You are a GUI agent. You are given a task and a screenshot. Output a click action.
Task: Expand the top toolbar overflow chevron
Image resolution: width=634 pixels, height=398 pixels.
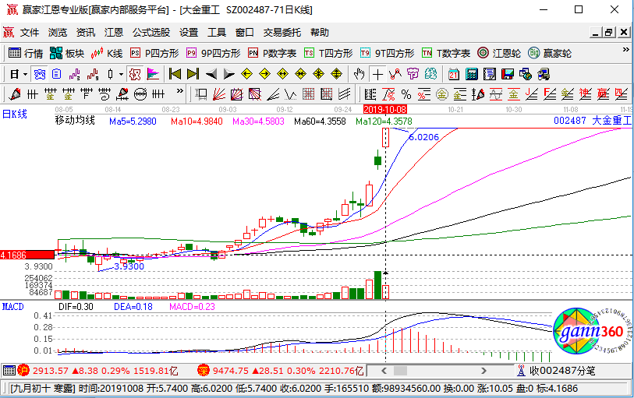click(x=626, y=50)
